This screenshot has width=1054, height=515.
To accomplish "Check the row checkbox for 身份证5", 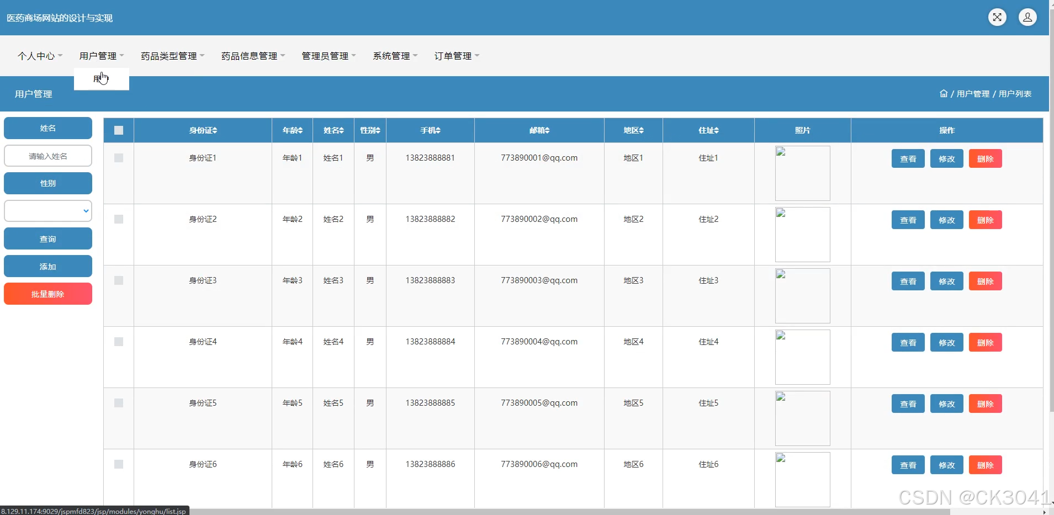I will tap(119, 403).
